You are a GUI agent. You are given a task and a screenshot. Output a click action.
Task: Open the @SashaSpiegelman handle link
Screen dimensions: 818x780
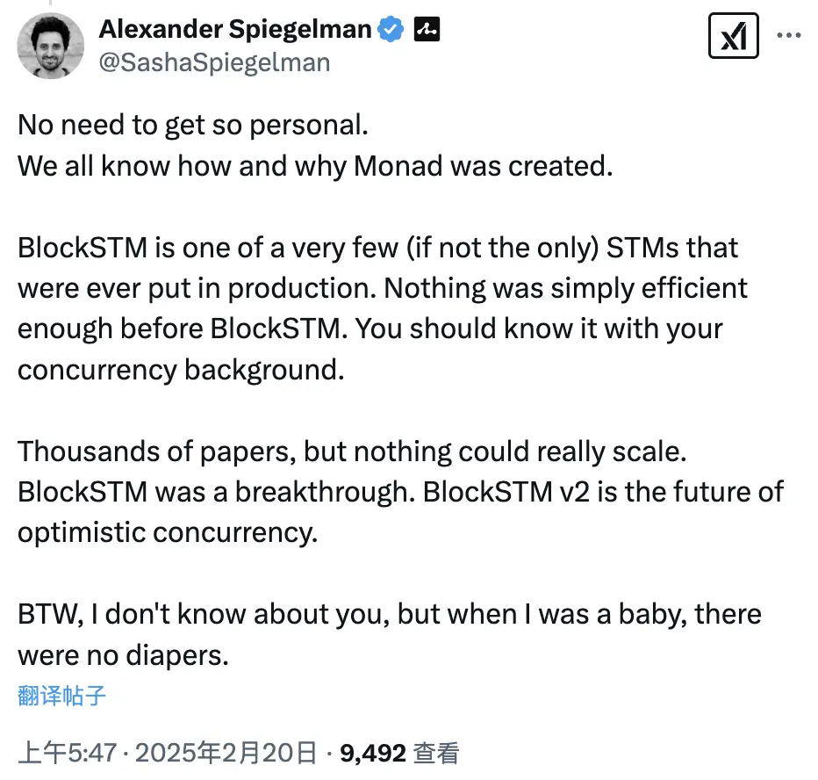pos(214,62)
